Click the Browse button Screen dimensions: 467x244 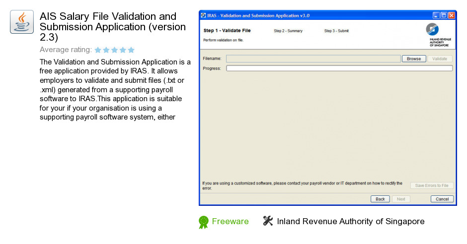[414, 59]
